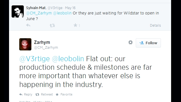
Task: Click the @CM_Zarhym mention in Sylvain's tweet
Action: click(39, 13)
